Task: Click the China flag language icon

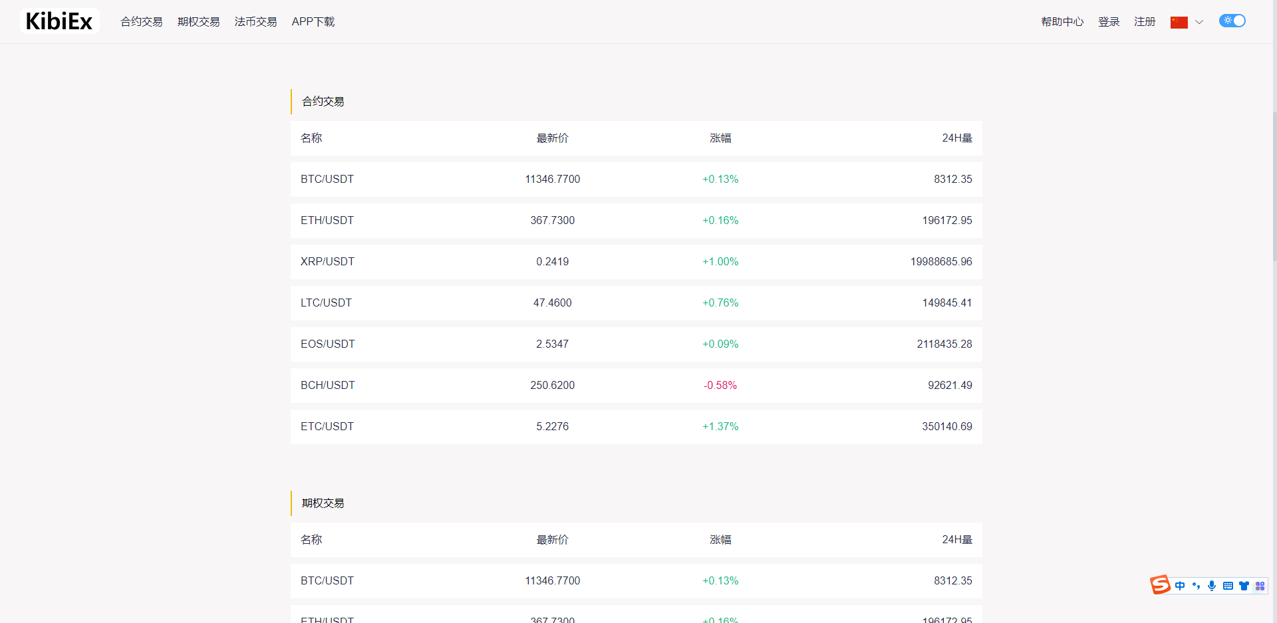Action: coord(1179,22)
